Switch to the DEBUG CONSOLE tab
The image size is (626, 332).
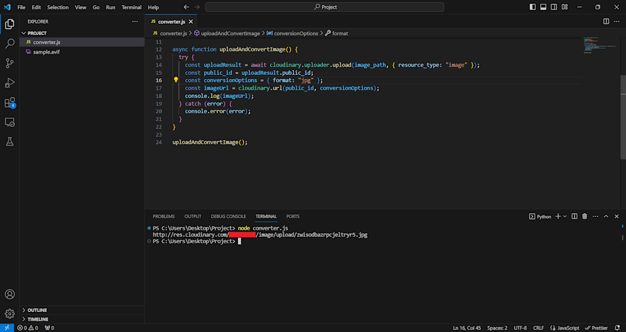(228, 216)
